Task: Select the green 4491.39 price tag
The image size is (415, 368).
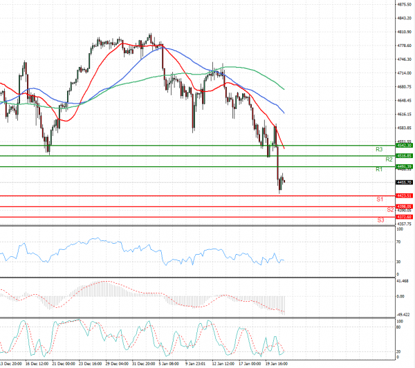Action: pos(404,166)
